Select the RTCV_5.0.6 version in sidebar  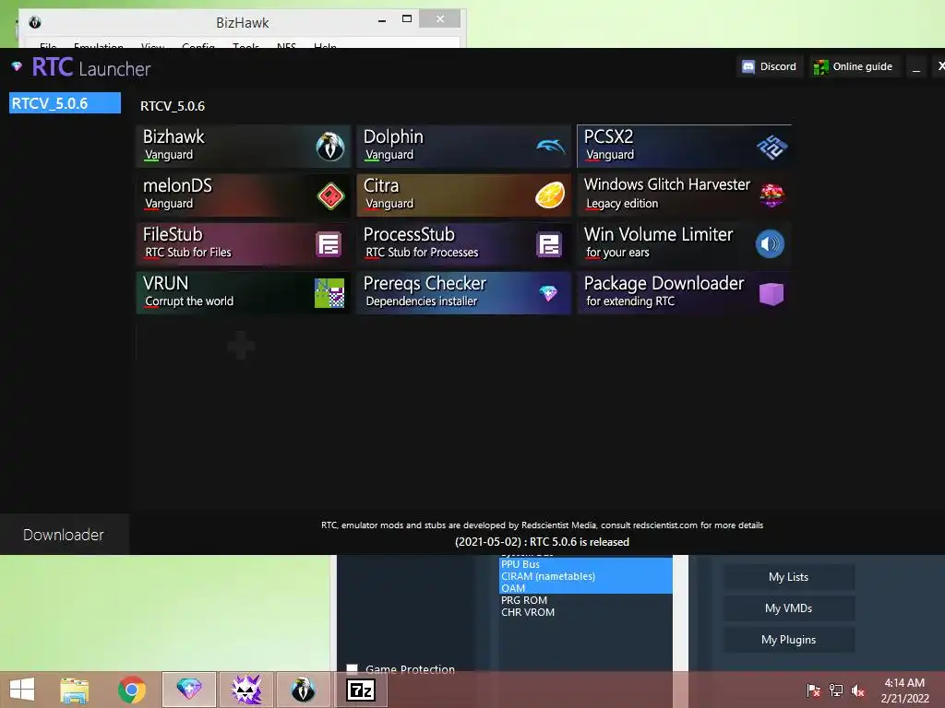[x=66, y=103]
